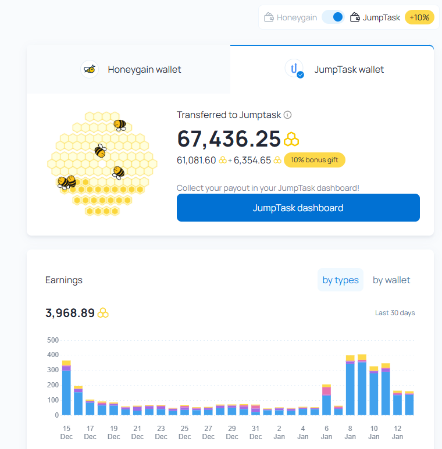Open the Honeygain wallet tab

click(x=129, y=69)
